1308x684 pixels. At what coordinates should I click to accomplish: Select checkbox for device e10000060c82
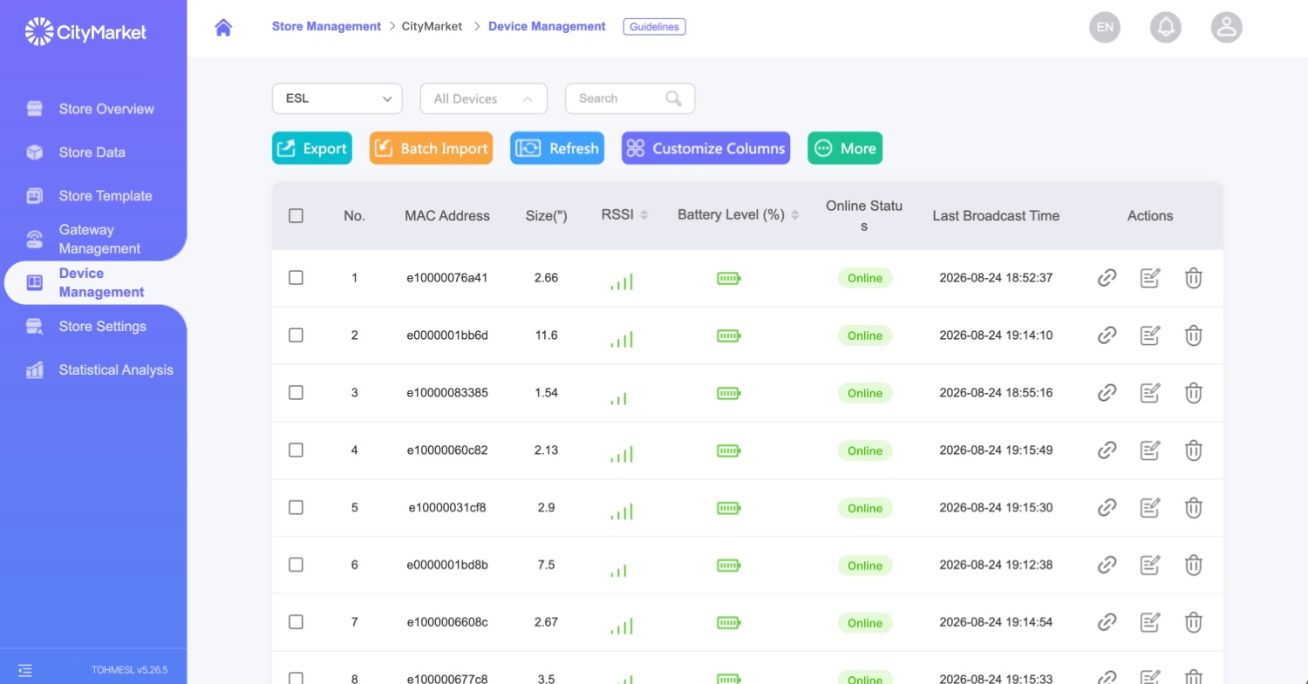point(296,450)
